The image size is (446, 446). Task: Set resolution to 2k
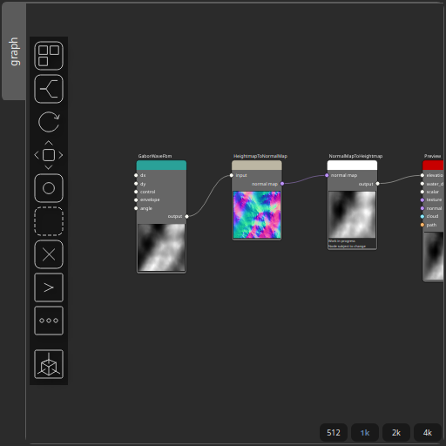point(396,433)
